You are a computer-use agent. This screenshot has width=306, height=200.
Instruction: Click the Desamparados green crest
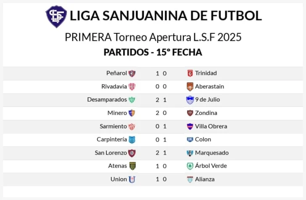point(132,100)
